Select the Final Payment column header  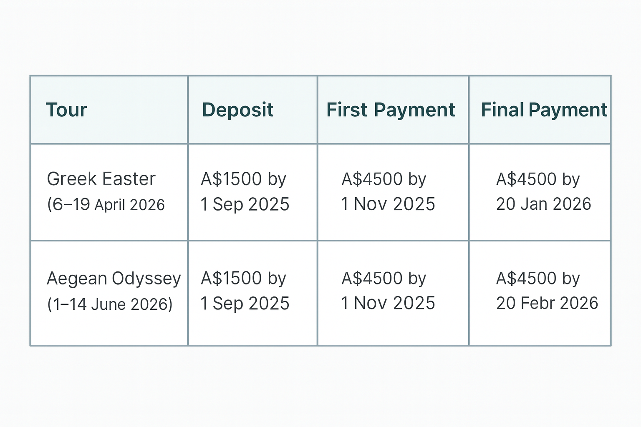[x=544, y=110]
